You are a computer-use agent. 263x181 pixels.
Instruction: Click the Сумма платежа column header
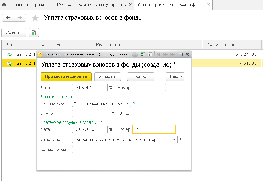(232, 45)
